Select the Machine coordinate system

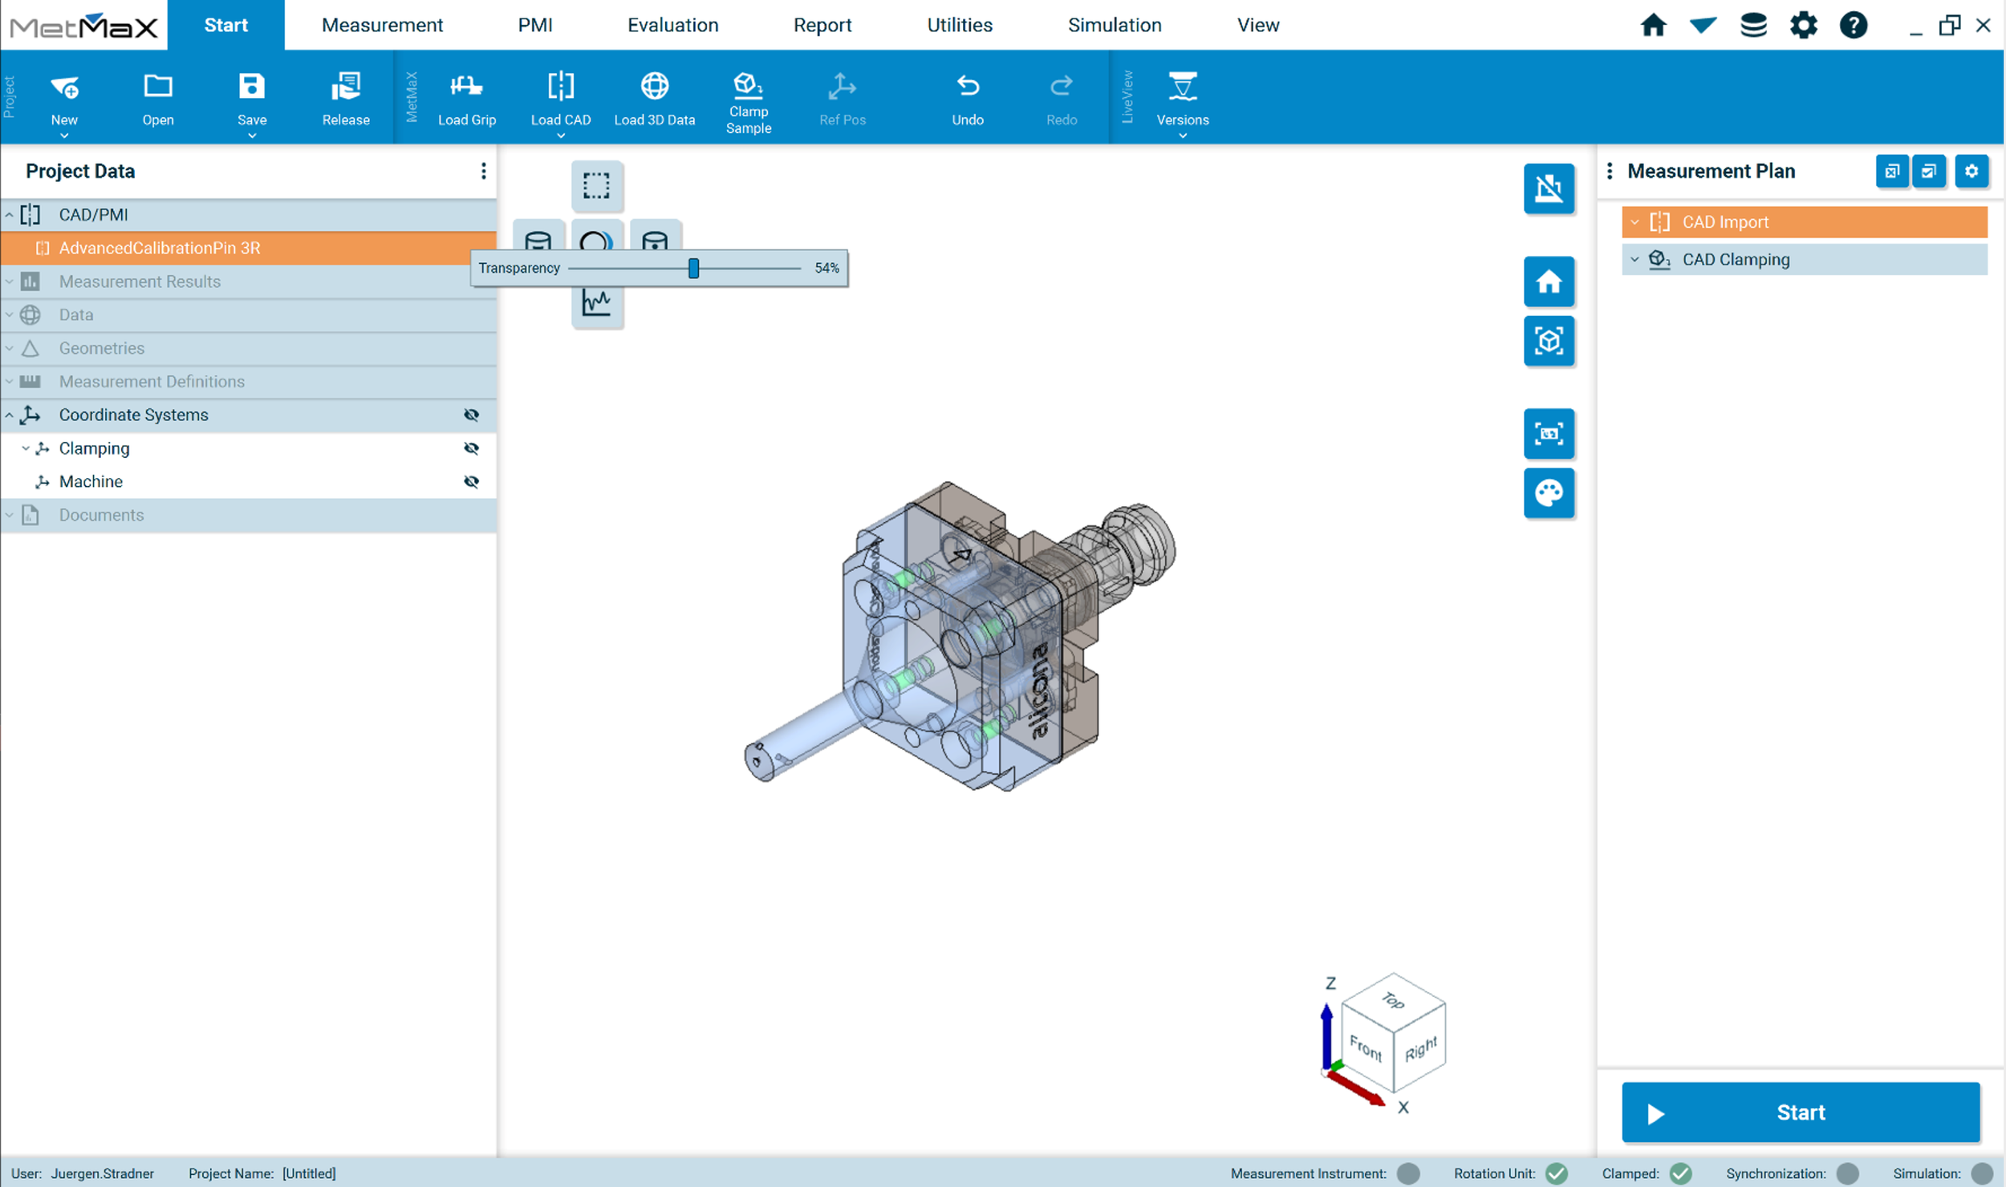click(248, 481)
